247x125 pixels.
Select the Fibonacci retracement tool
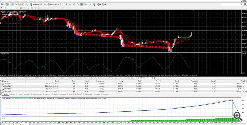(24, 8)
